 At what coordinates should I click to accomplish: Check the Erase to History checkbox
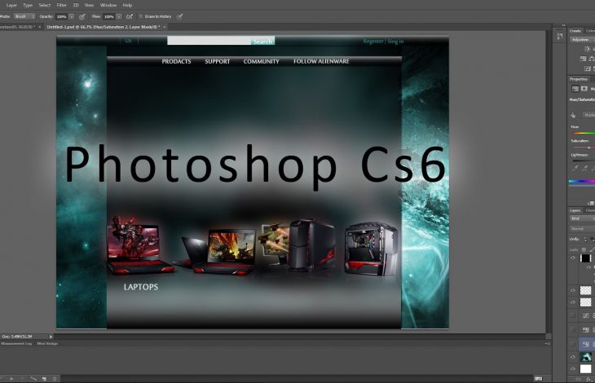pyautogui.click(x=141, y=16)
